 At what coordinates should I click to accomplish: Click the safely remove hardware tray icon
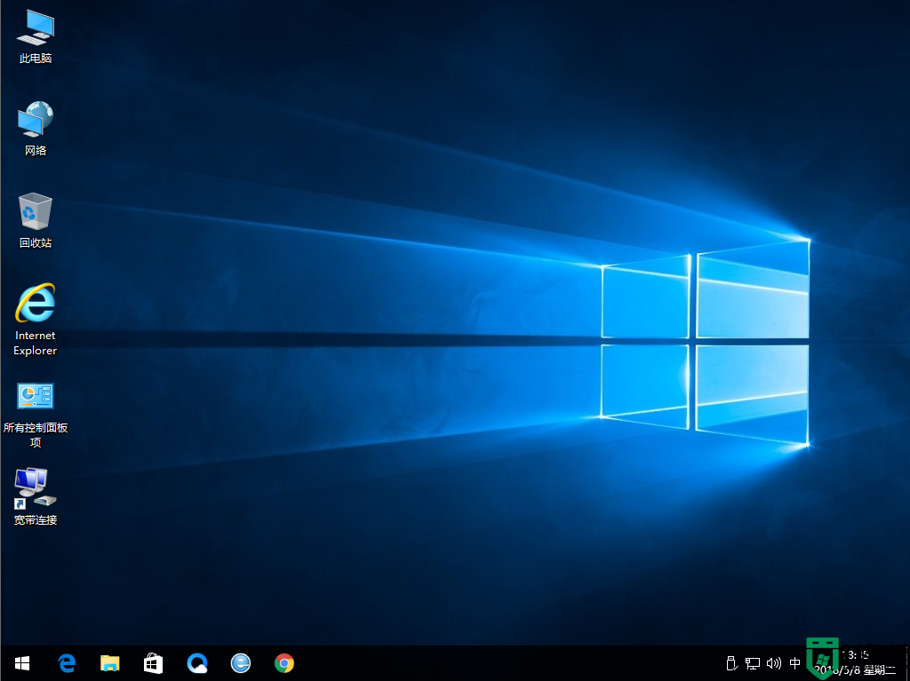tap(731, 663)
